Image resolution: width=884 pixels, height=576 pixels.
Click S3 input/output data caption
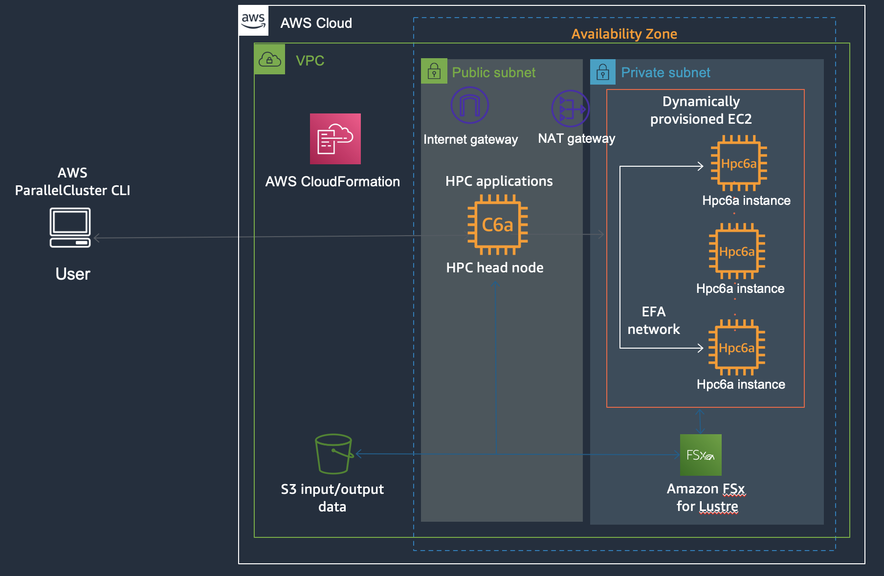(332, 498)
